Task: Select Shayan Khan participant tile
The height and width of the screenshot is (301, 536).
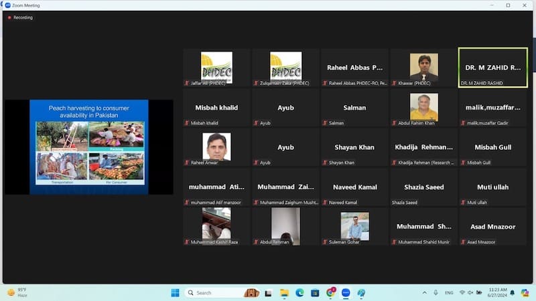Action: pyautogui.click(x=354, y=147)
